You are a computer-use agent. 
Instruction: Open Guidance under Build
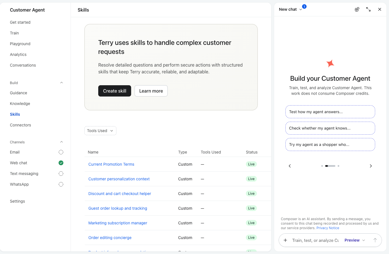18,93
